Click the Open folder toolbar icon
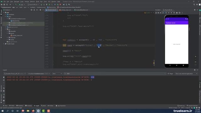The width and height of the screenshot is (201, 113). (x=2, y=4)
